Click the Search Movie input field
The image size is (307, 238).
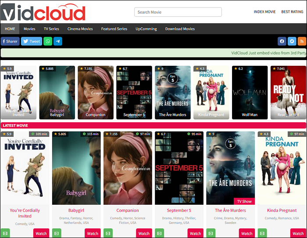pyautogui.click(x=178, y=12)
